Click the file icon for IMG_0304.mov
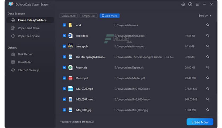Image resolution: width=222 pixels, height=128 pixels. click(x=70, y=99)
